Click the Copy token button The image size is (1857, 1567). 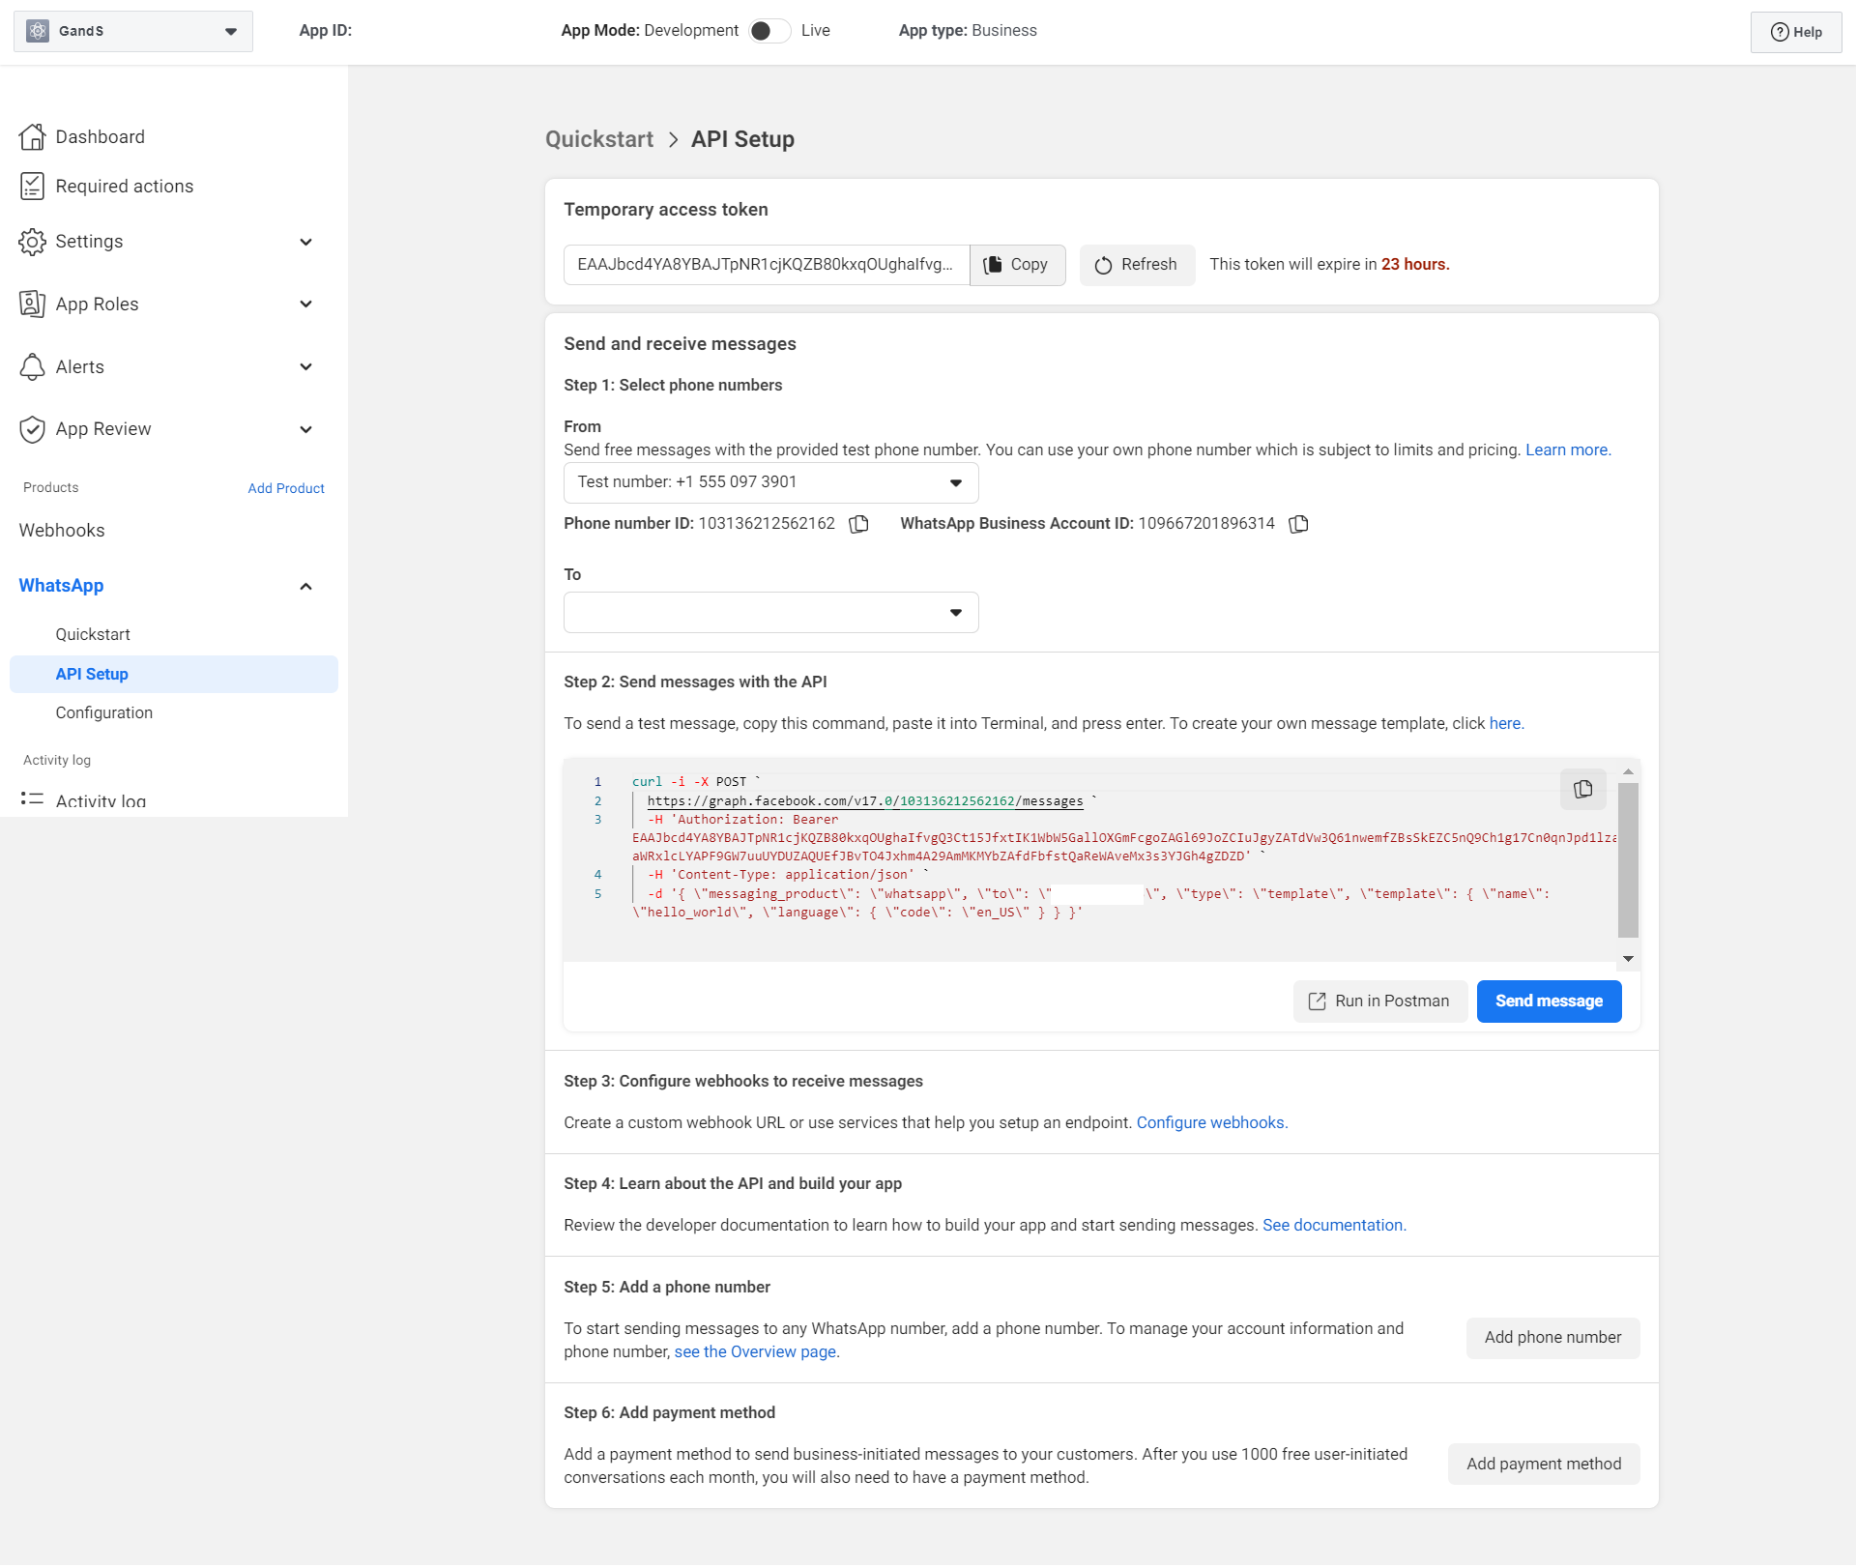(x=1017, y=265)
